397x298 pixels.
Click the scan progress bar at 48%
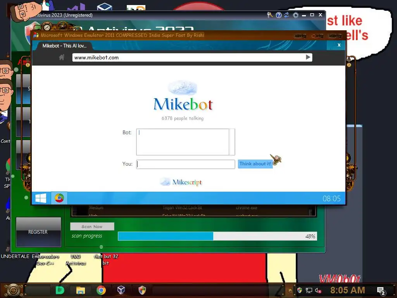coord(217,236)
